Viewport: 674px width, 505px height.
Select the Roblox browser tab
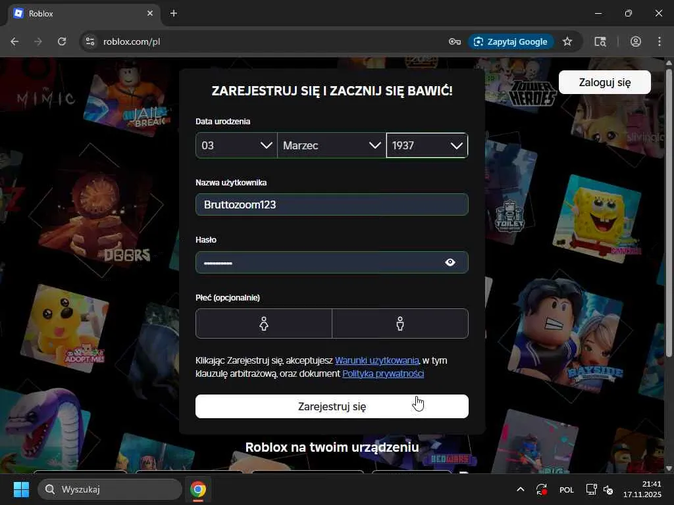pyautogui.click(x=84, y=13)
